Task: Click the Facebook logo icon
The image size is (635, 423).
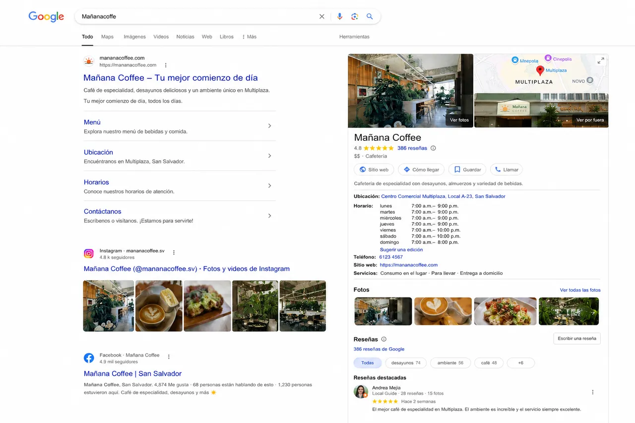Action: point(89,358)
